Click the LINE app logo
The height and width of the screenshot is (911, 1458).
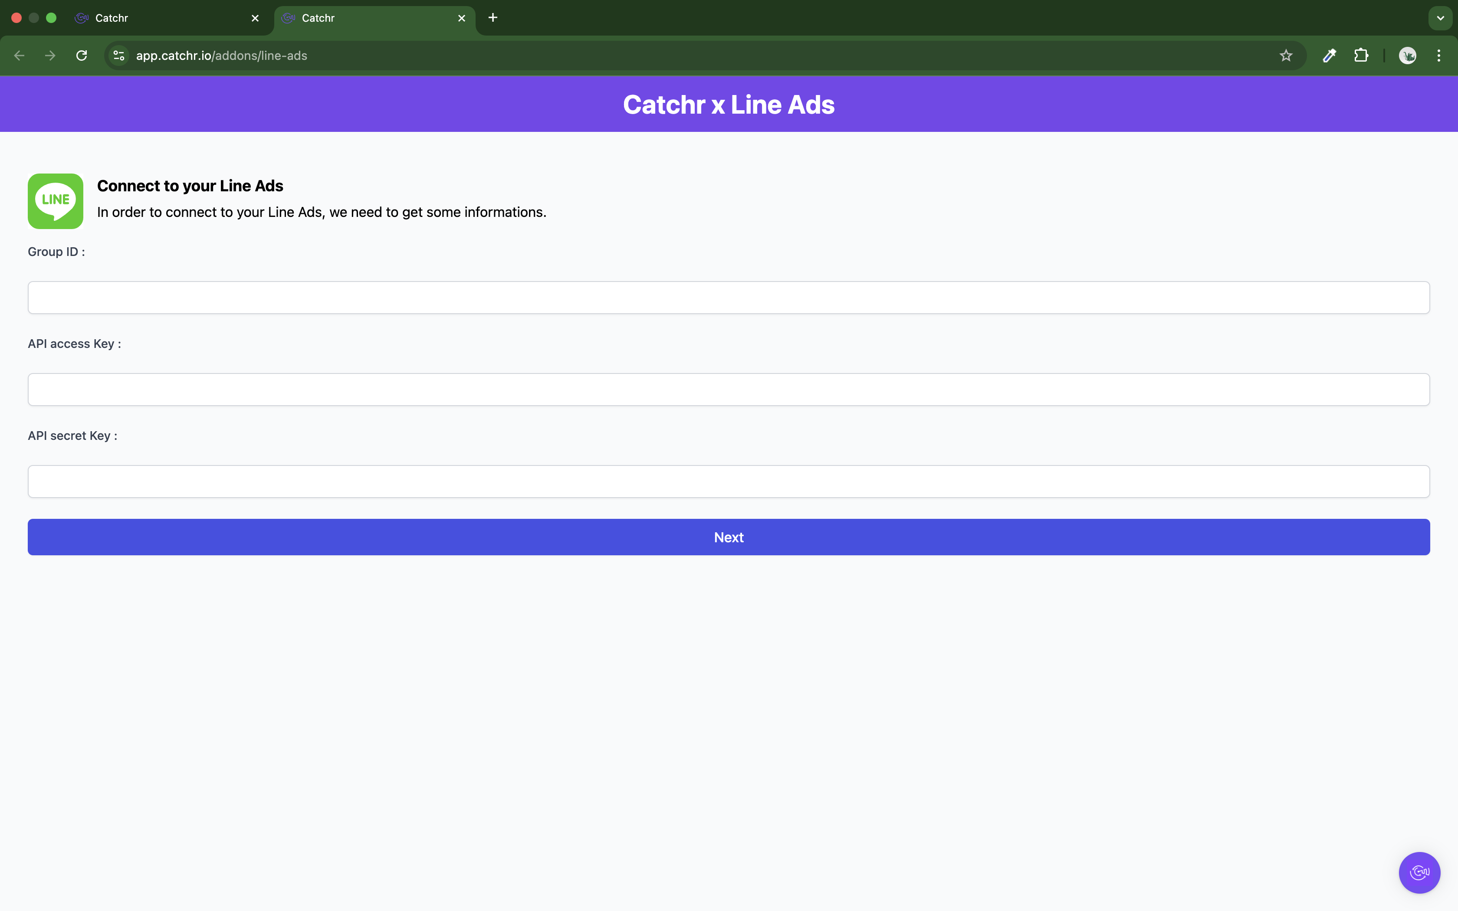coord(56,201)
